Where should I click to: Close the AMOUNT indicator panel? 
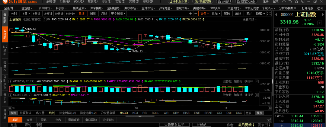tap(257, 81)
